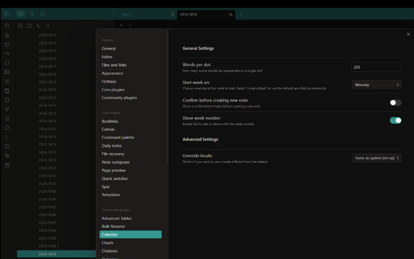This screenshot has height=259, width=414.
Task: Open the home icon in the ribbon
Action: (7, 35)
